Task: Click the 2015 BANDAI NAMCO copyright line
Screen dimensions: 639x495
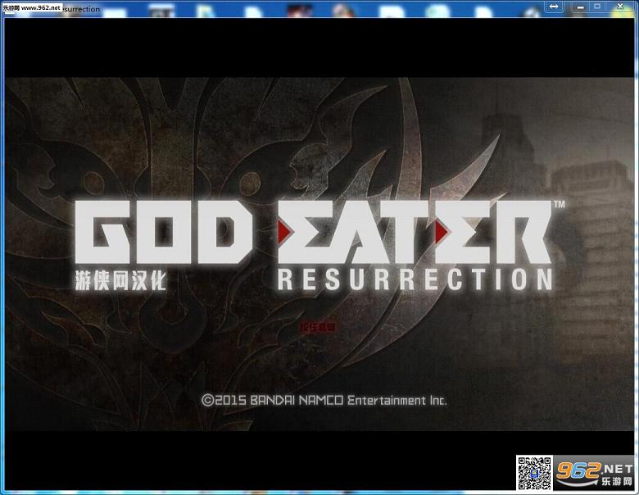Action: click(x=324, y=400)
